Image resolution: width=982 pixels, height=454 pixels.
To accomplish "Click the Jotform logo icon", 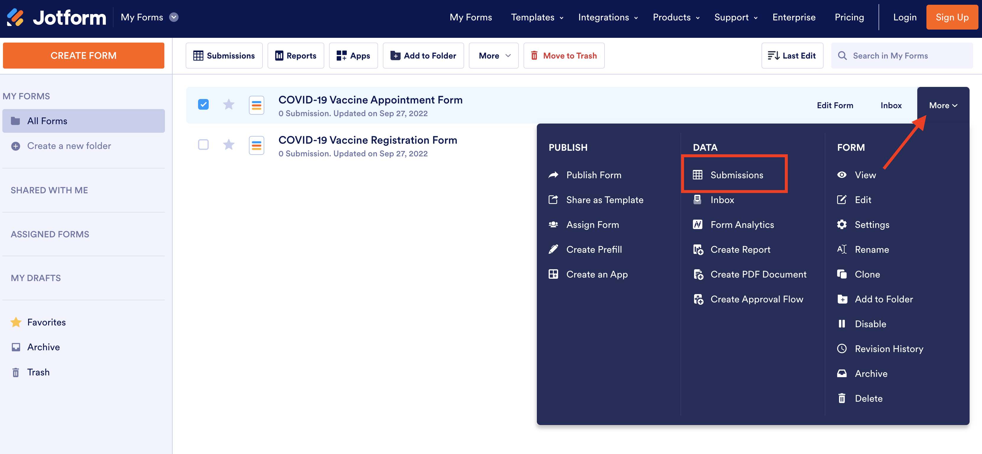I will (x=16, y=17).
